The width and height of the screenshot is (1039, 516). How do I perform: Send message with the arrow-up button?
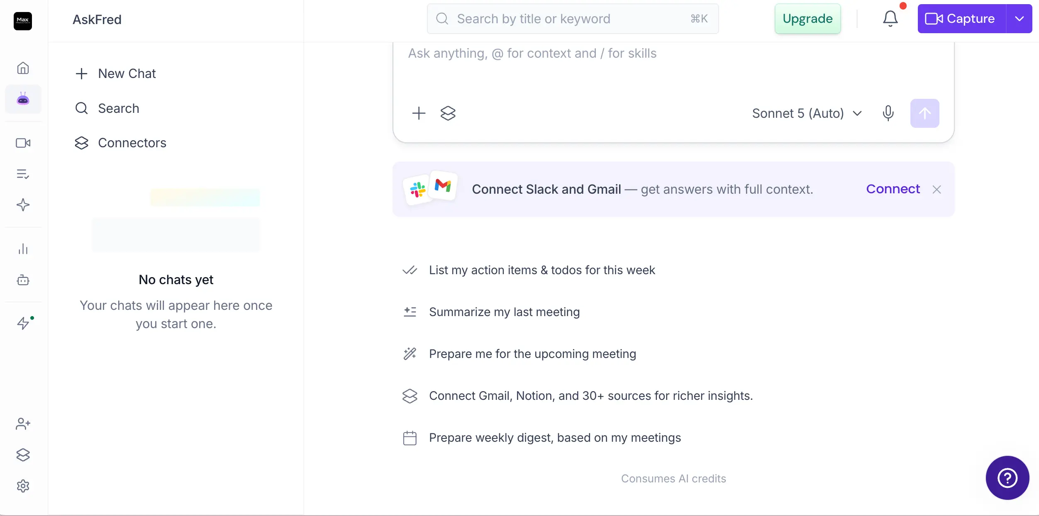coord(925,113)
